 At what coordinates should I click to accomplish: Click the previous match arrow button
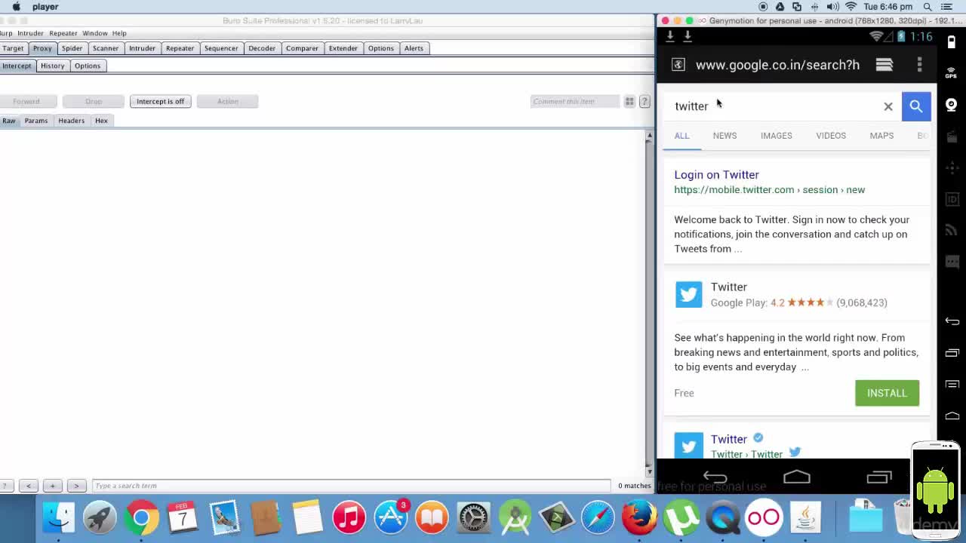(x=28, y=486)
